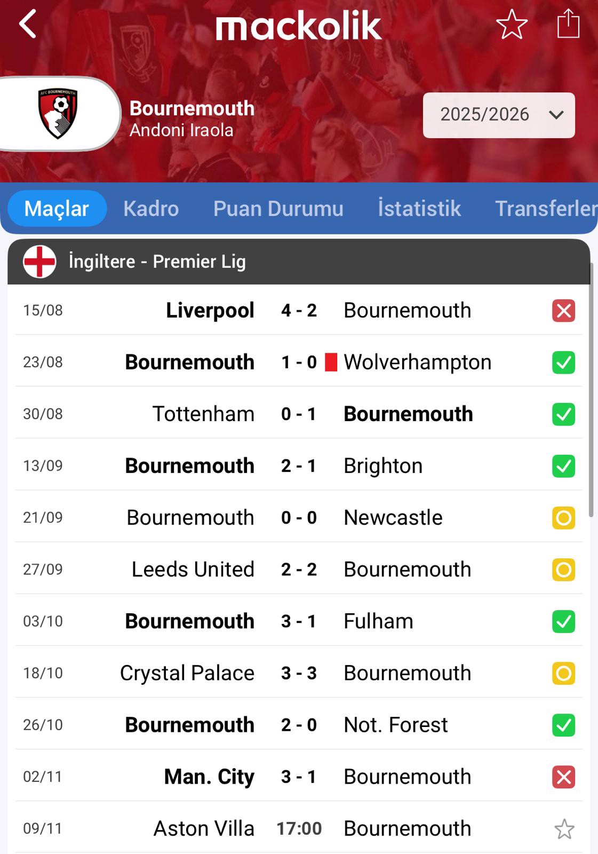Select the İstatistik tab
Image resolution: width=598 pixels, height=854 pixels.
pyautogui.click(x=419, y=209)
